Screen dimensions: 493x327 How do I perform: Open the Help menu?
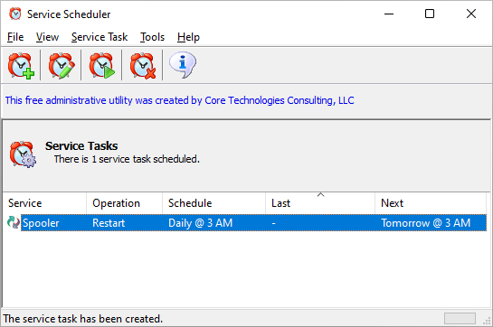pyautogui.click(x=188, y=37)
